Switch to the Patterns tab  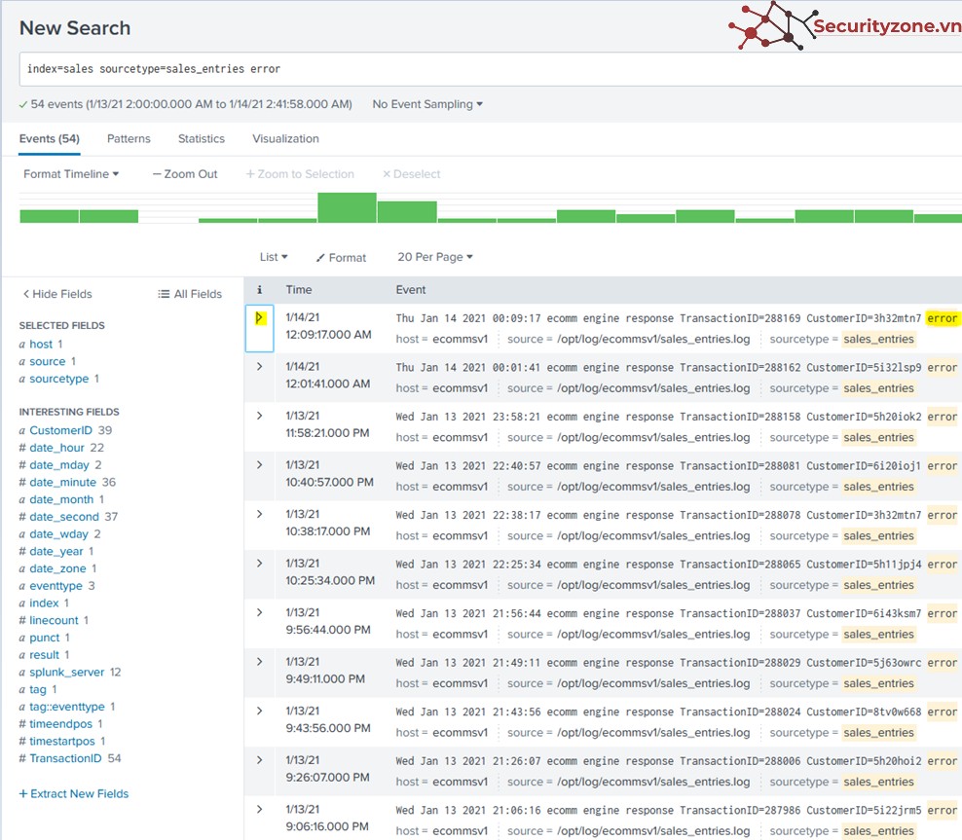(129, 138)
